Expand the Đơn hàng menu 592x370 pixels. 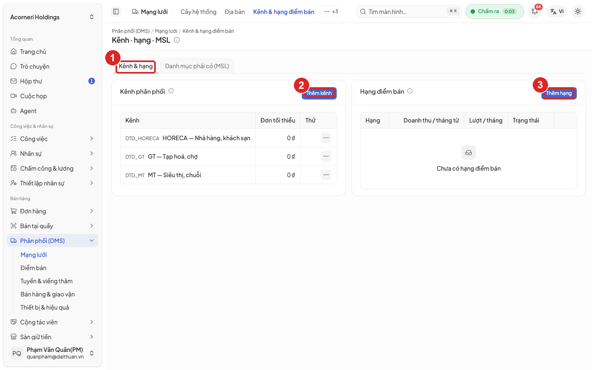[x=53, y=211]
